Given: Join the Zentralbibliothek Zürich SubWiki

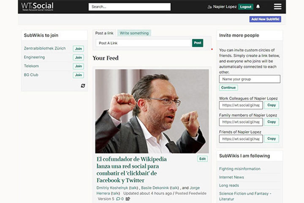Looking at the screenshot, I should (x=78, y=49).
